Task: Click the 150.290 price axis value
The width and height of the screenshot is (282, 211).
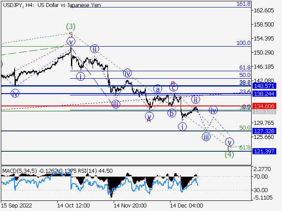Action: [263, 53]
